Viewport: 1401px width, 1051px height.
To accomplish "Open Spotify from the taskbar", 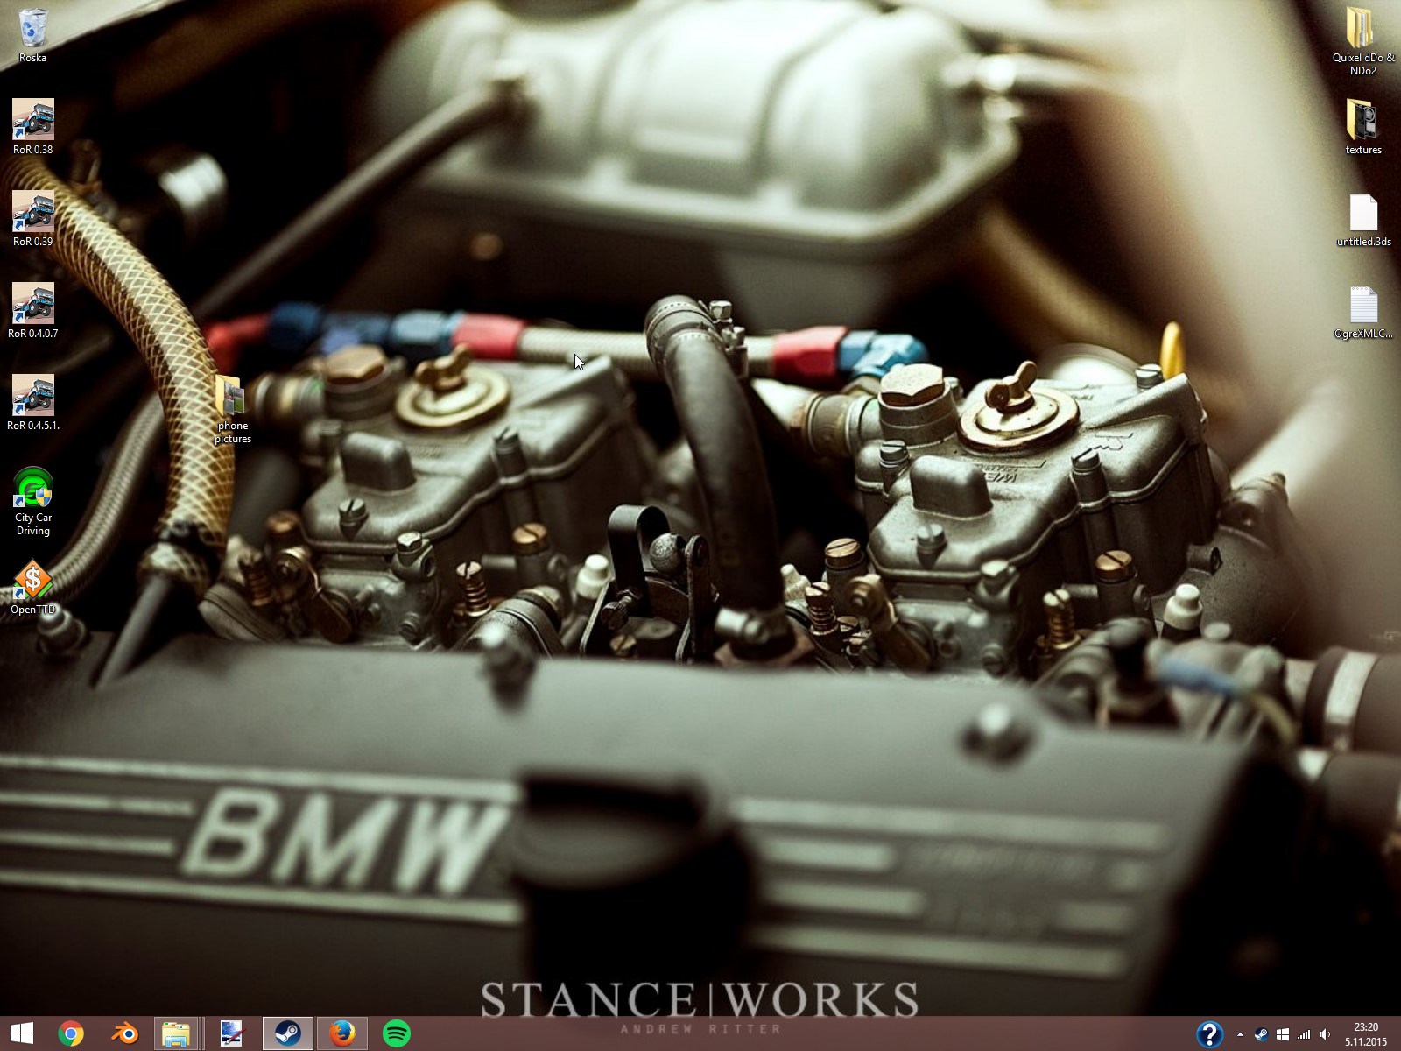I will pos(397,1033).
